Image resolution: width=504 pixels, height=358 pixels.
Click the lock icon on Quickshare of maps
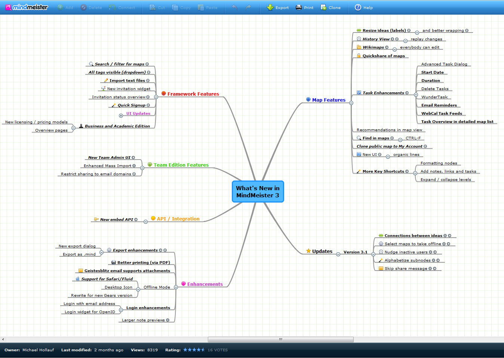[359, 56]
